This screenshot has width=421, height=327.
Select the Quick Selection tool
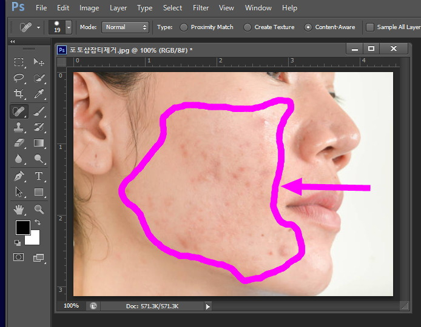[39, 78]
